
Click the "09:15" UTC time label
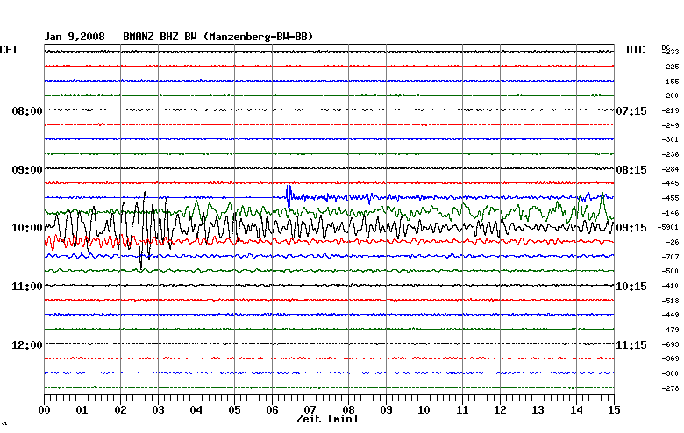[631, 228]
